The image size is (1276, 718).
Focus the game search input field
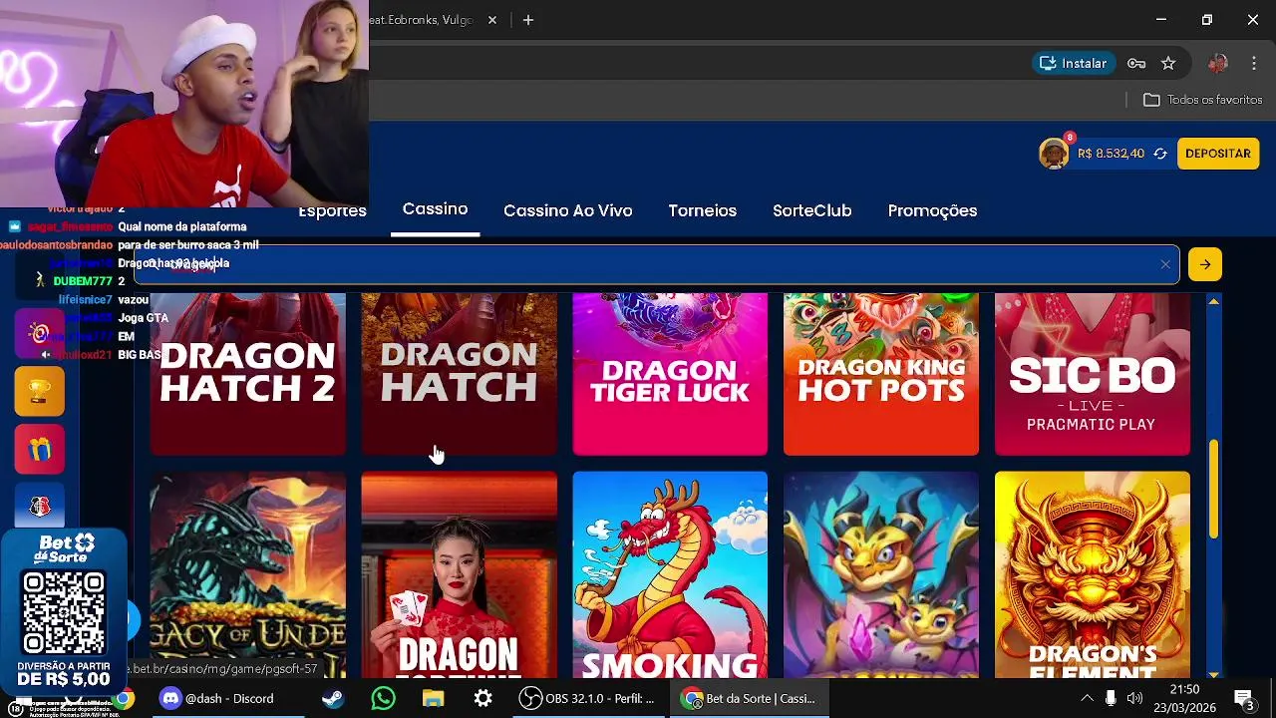pyautogui.click(x=656, y=264)
